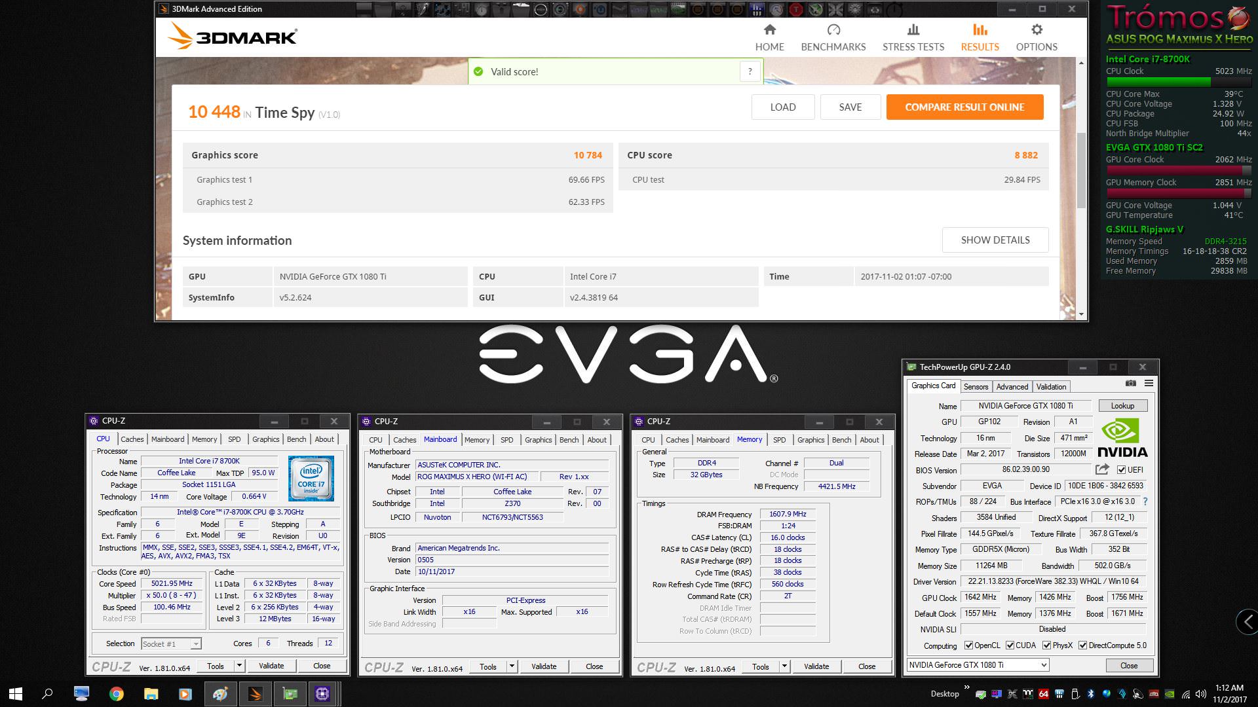Open STRESS TESTS section in 3DMark
Image resolution: width=1258 pixels, height=707 pixels.
(x=913, y=37)
